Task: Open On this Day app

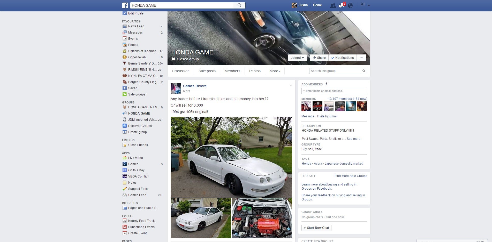Action: pyautogui.click(x=136, y=170)
